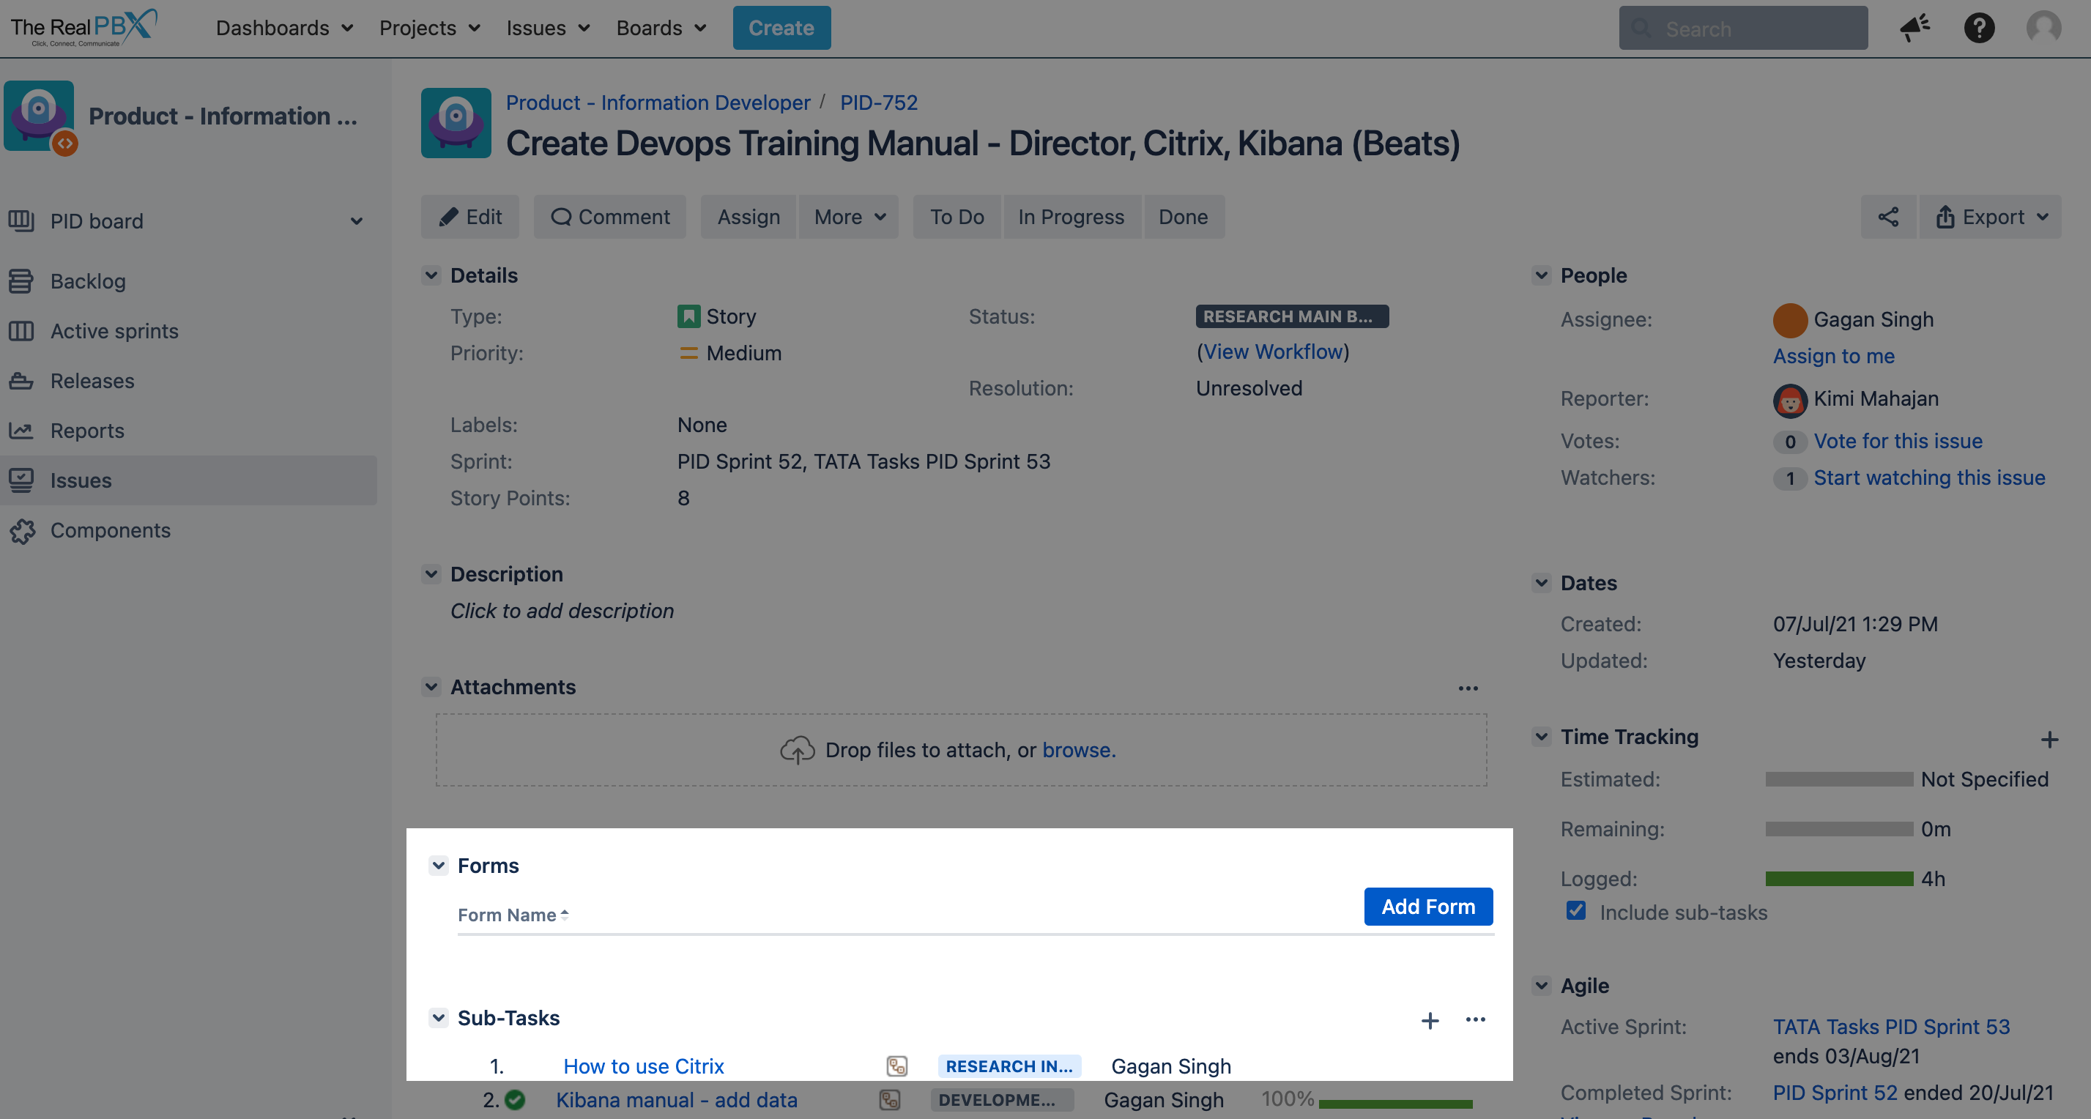The image size is (2091, 1119).
Task: Click Assign to me link
Action: pyautogui.click(x=1834, y=355)
